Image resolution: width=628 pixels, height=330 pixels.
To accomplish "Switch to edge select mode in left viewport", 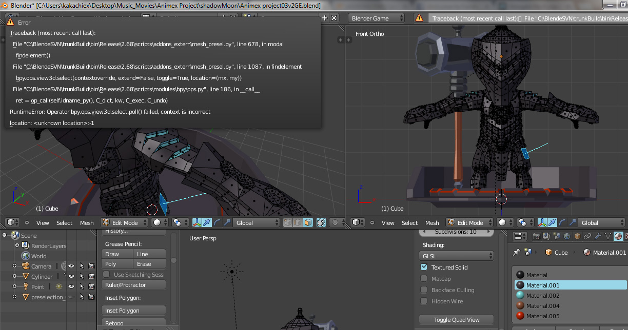I will [298, 222].
